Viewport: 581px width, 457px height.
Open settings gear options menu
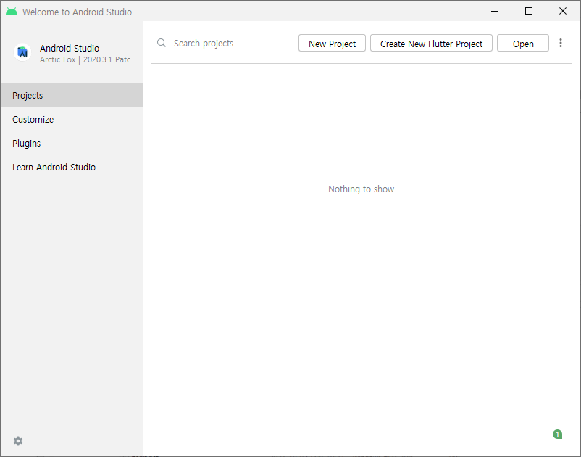(x=18, y=441)
